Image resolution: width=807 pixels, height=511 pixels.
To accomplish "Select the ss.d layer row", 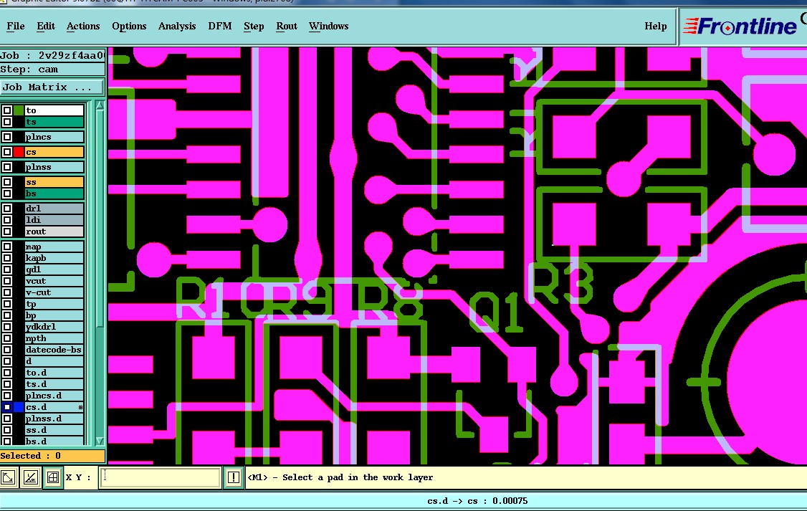I will pos(54,430).
